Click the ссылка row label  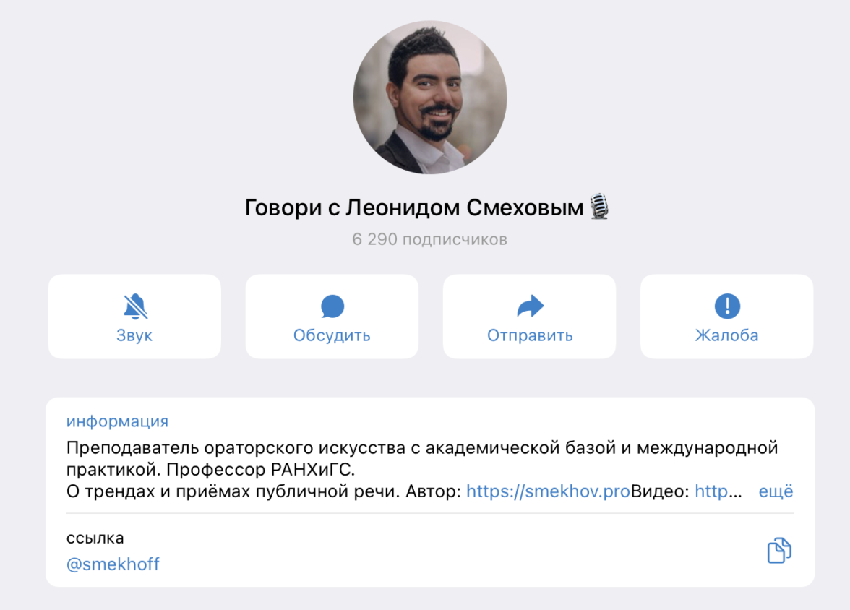(x=95, y=538)
